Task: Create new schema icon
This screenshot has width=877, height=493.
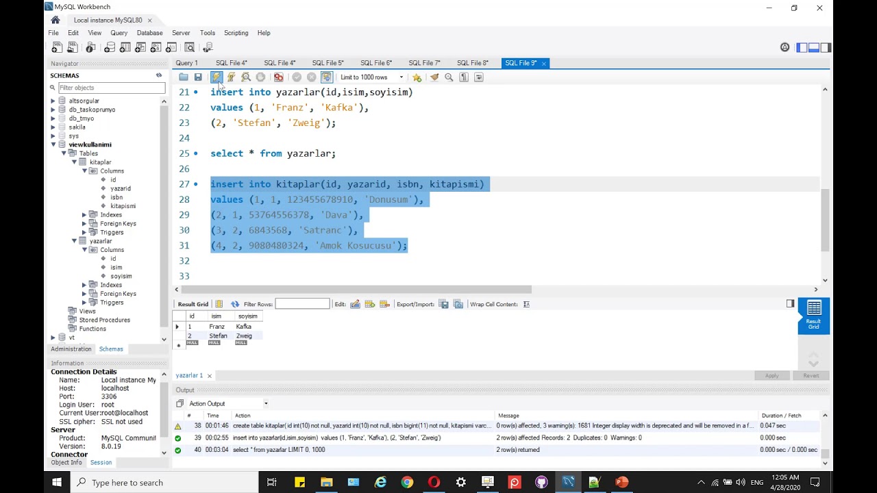Action: coord(110,47)
